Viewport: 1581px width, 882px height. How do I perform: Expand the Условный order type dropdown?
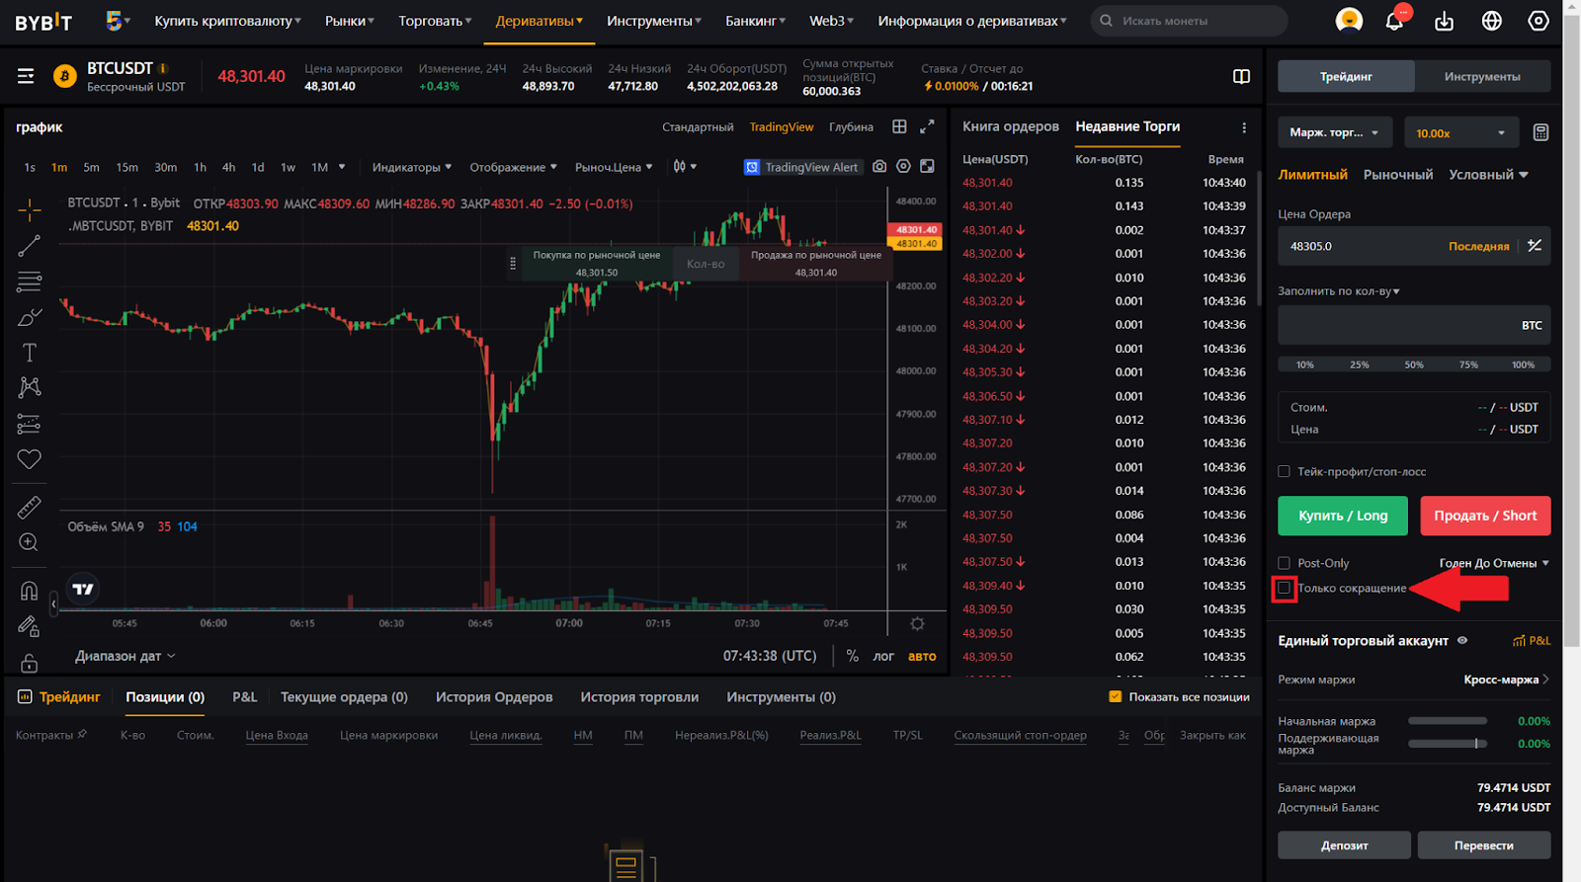click(1488, 175)
